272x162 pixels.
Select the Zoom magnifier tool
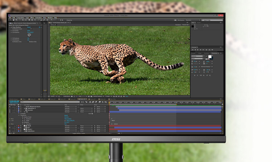[16, 20]
